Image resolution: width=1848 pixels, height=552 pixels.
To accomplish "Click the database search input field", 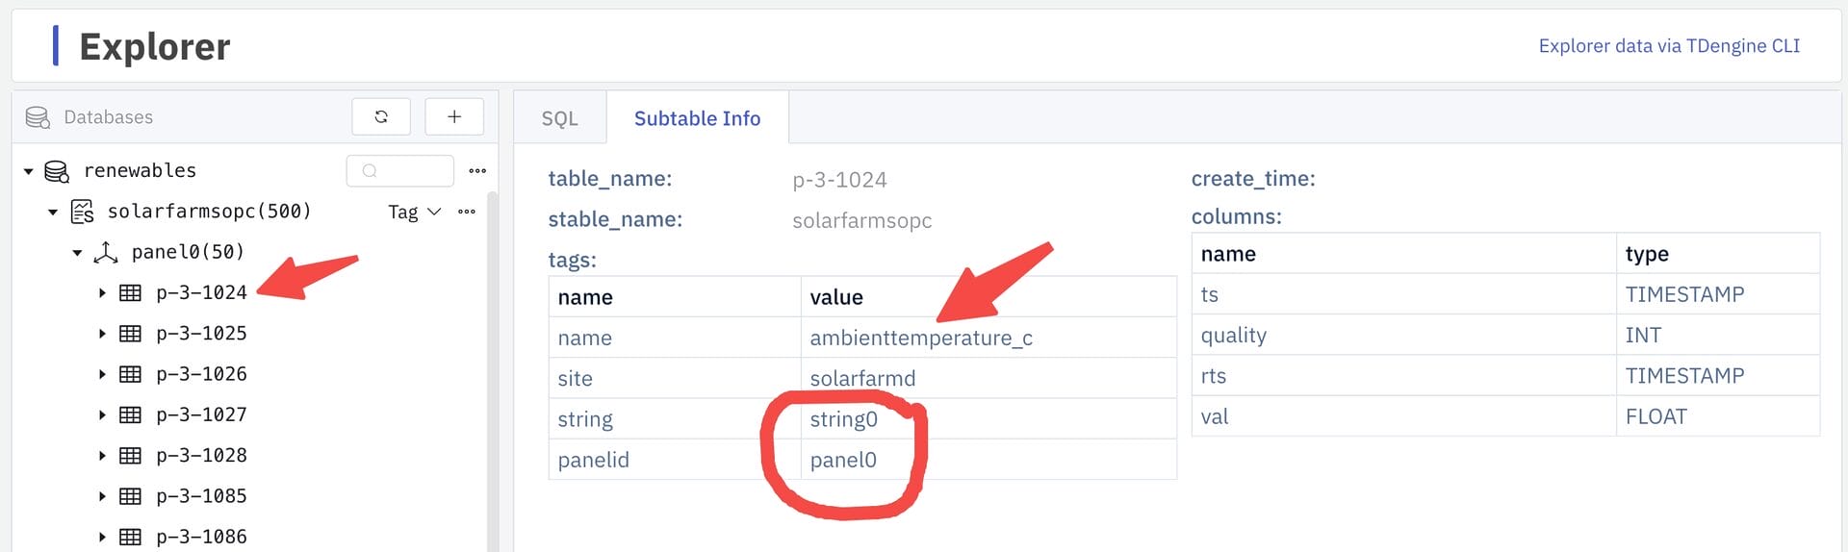I will tap(400, 170).
